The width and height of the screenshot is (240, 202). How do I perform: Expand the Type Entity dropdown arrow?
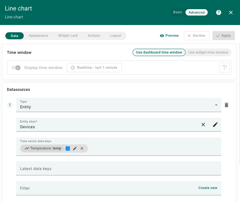click(216, 105)
